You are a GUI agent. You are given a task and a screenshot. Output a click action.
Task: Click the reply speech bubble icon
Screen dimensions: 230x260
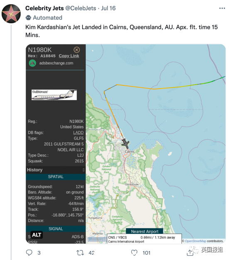[29, 253]
